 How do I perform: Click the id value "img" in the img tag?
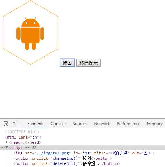[x=86, y=153]
